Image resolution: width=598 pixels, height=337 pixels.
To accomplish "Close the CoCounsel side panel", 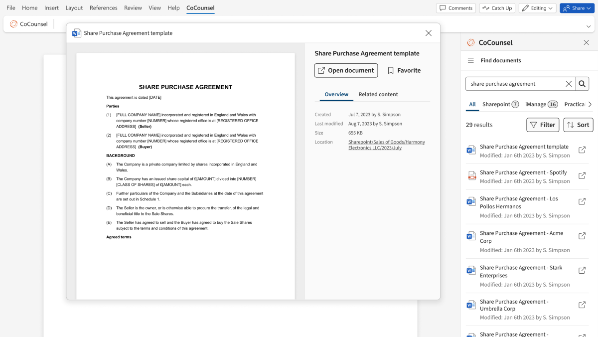I will (587, 42).
